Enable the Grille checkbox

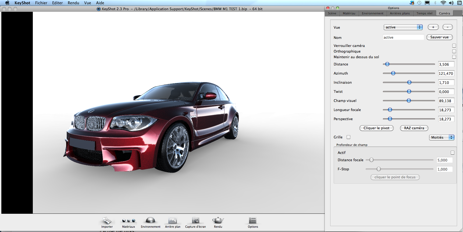click(x=348, y=137)
